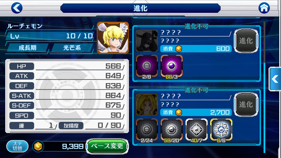Click ベース変更 button
Viewport: 281px width, 158px height.
107,146
